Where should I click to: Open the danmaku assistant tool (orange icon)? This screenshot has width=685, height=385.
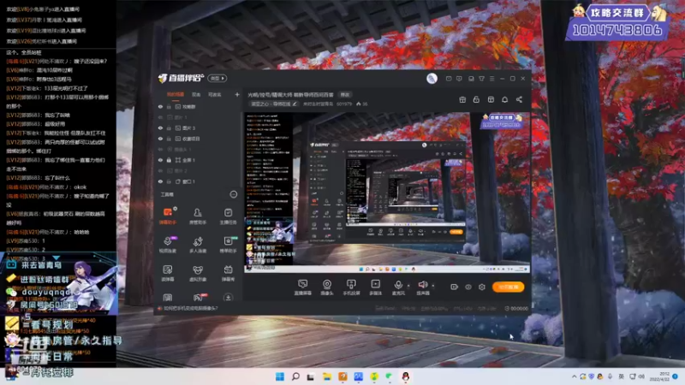tap(167, 216)
